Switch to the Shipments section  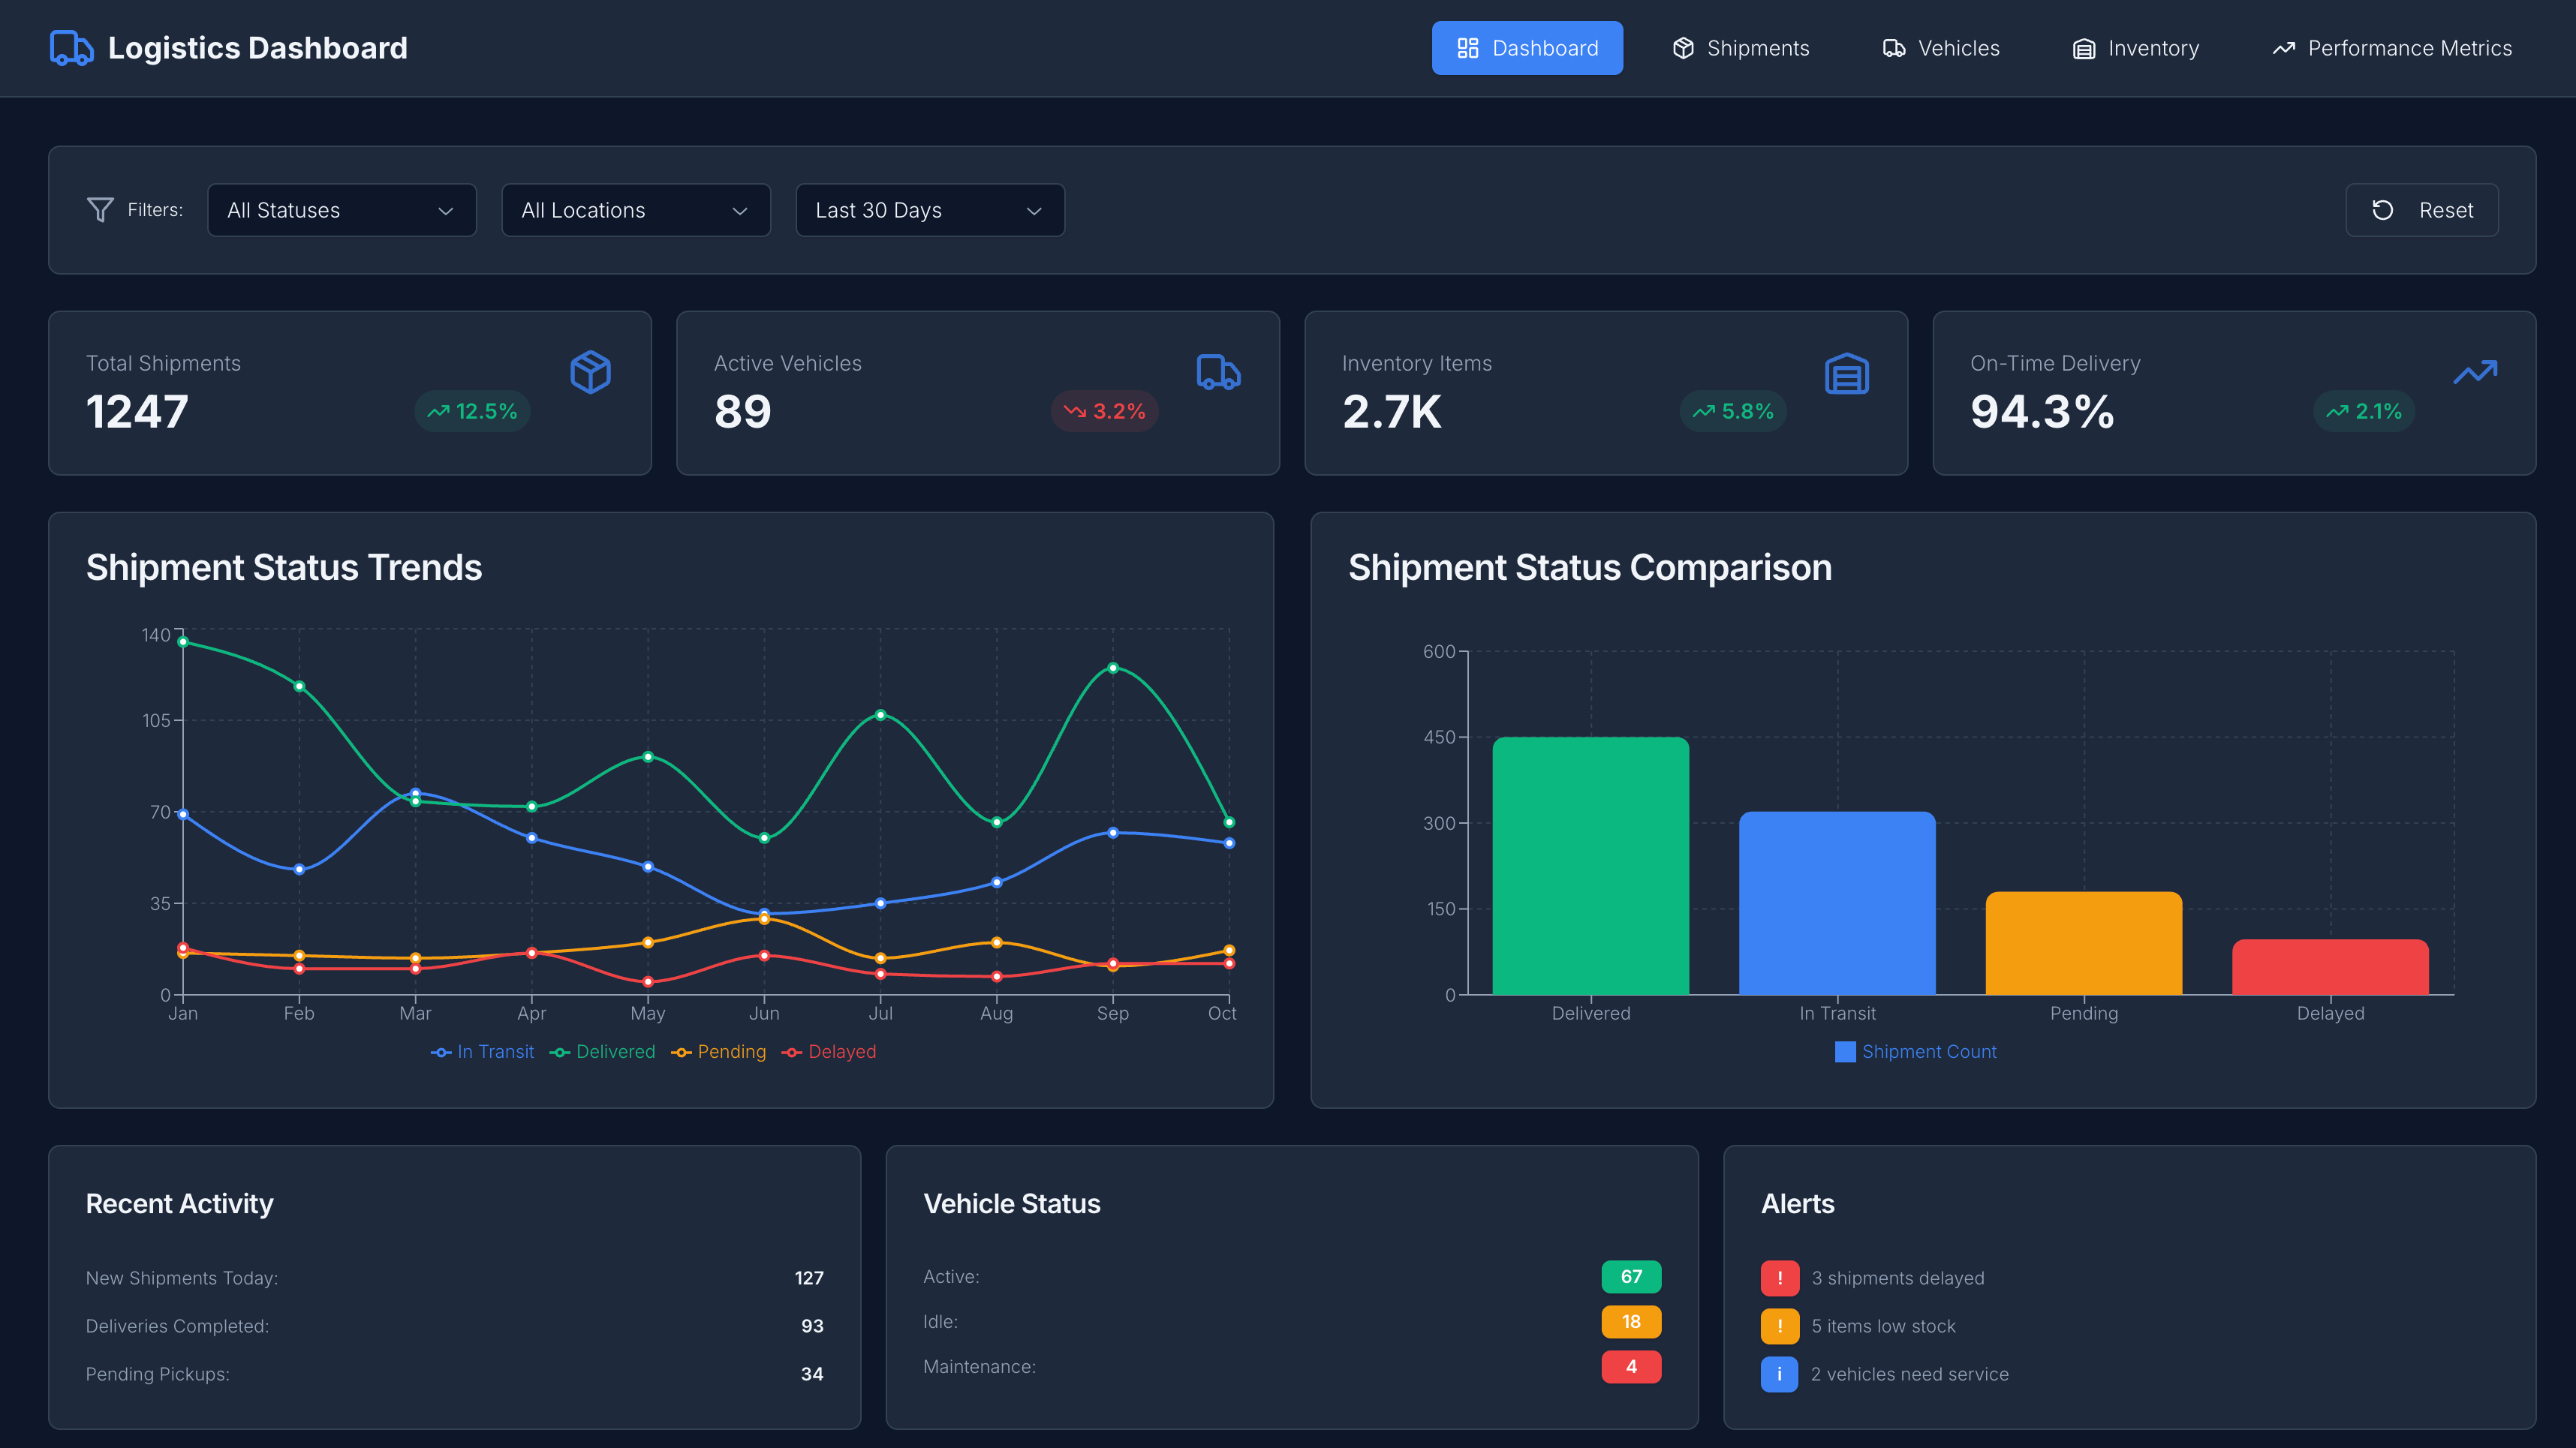pos(1740,47)
